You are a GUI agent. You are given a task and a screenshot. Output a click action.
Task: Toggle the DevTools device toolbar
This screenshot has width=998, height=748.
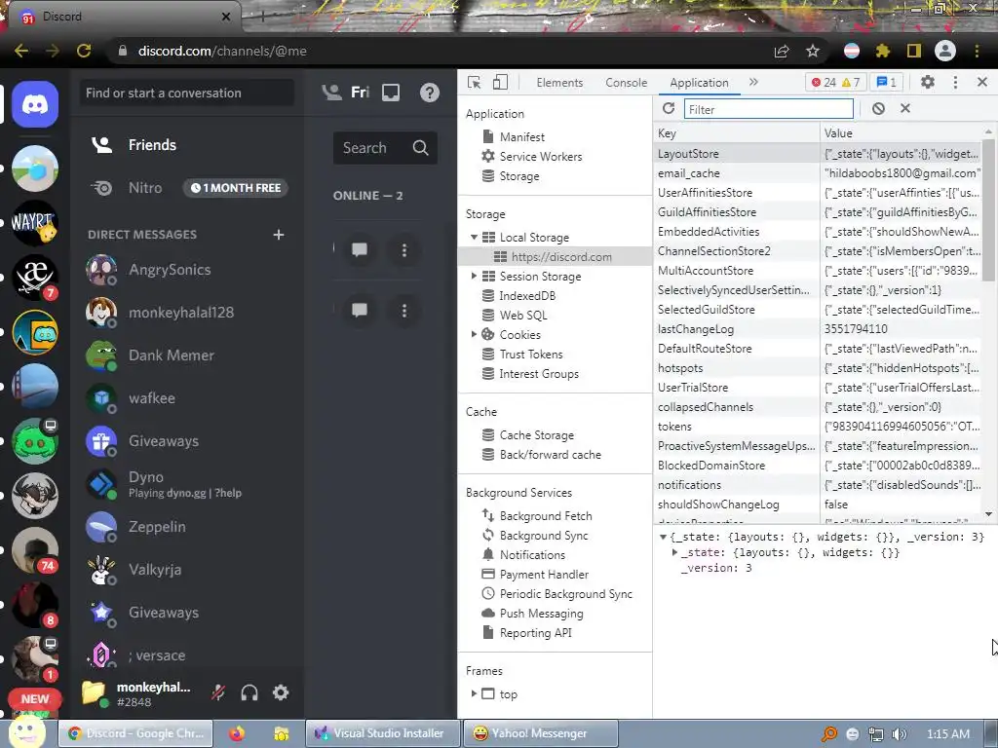tap(500, 82)
